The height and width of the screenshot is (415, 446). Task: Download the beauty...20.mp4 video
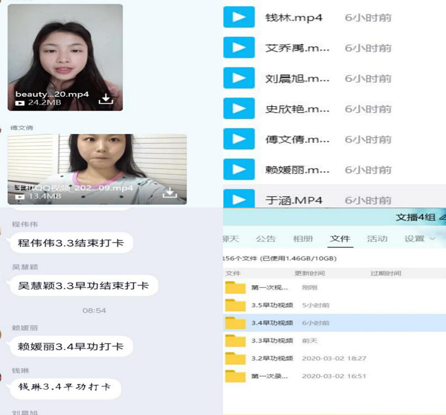pos(106,99)
